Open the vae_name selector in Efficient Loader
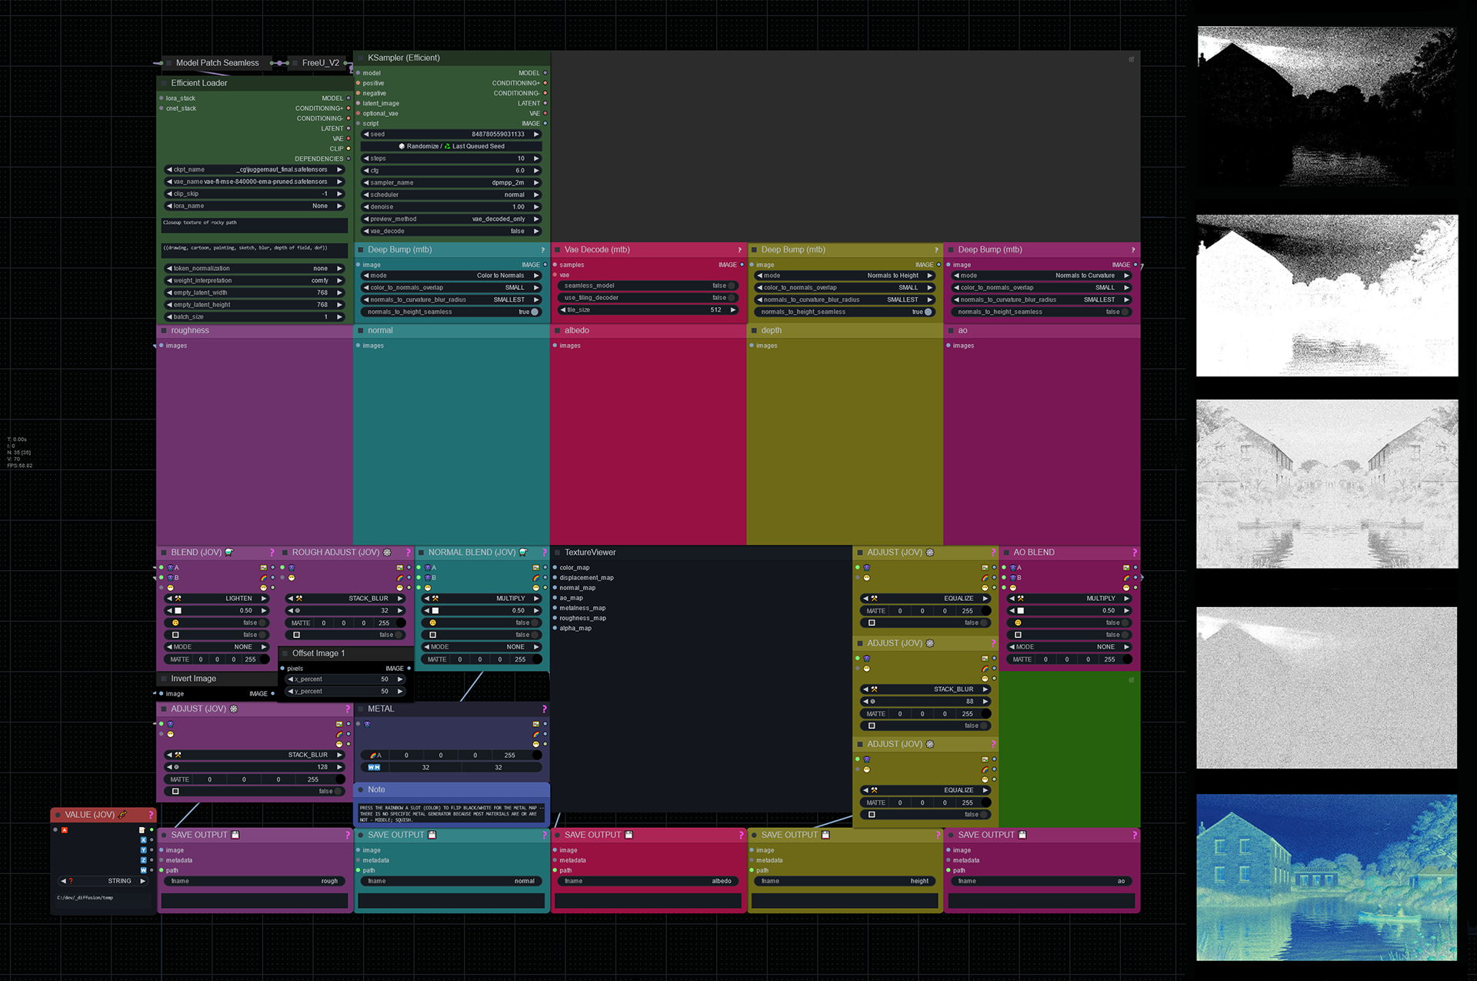The width and height of the screenshot is (1477, 981). 255,182
